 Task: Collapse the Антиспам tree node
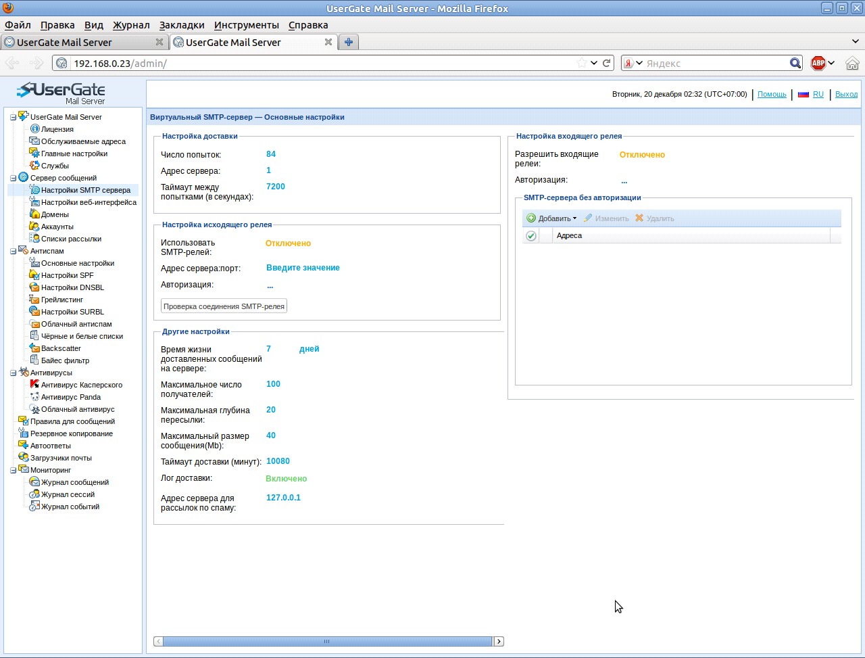click(14, 251)
